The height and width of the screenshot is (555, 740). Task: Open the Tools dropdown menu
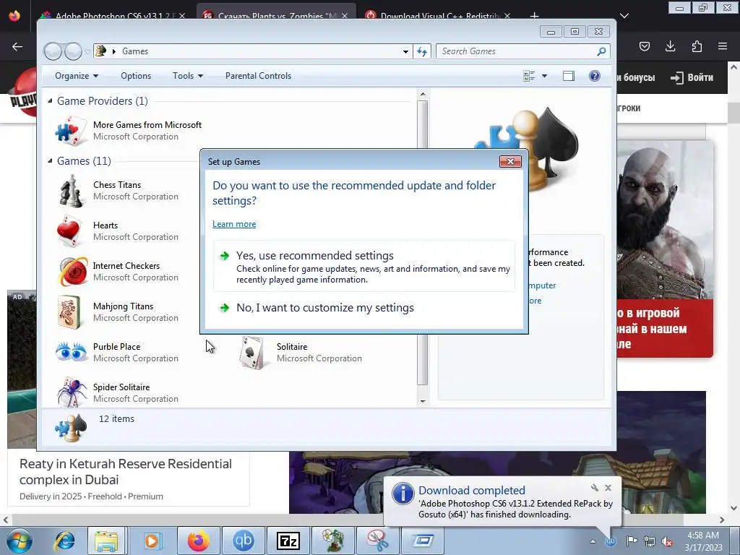click(x=187, y=76)
